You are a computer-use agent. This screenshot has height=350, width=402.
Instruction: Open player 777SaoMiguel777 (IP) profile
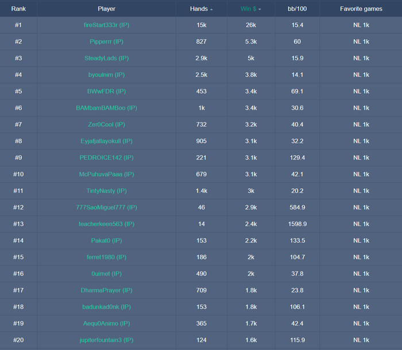click(x=106, y=207)
